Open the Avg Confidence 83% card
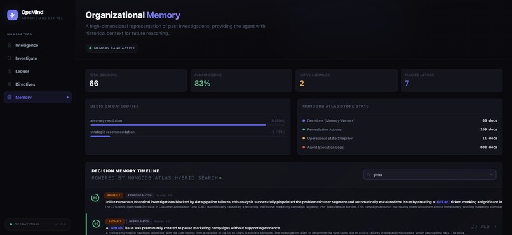This screenshot has height=235, width=512. tap(241, 80)
